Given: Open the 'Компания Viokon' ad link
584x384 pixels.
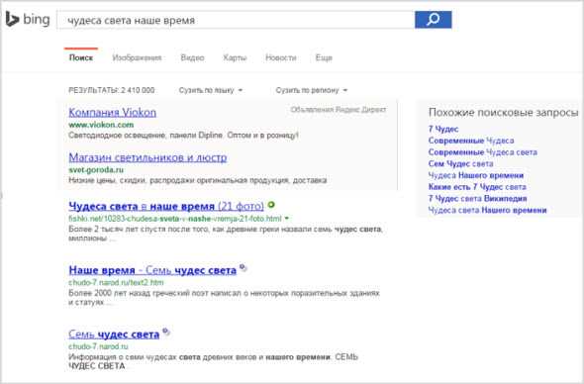Looking at the screenshot, I should pos(113,113).
